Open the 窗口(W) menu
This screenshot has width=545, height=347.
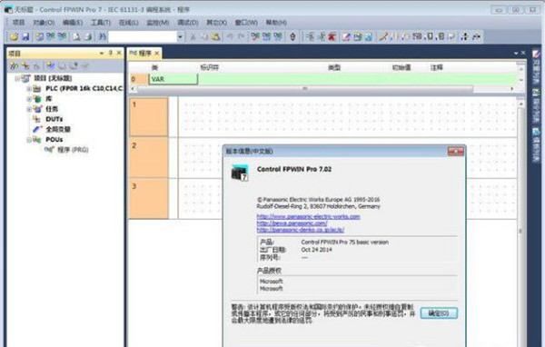click(246, 23)
